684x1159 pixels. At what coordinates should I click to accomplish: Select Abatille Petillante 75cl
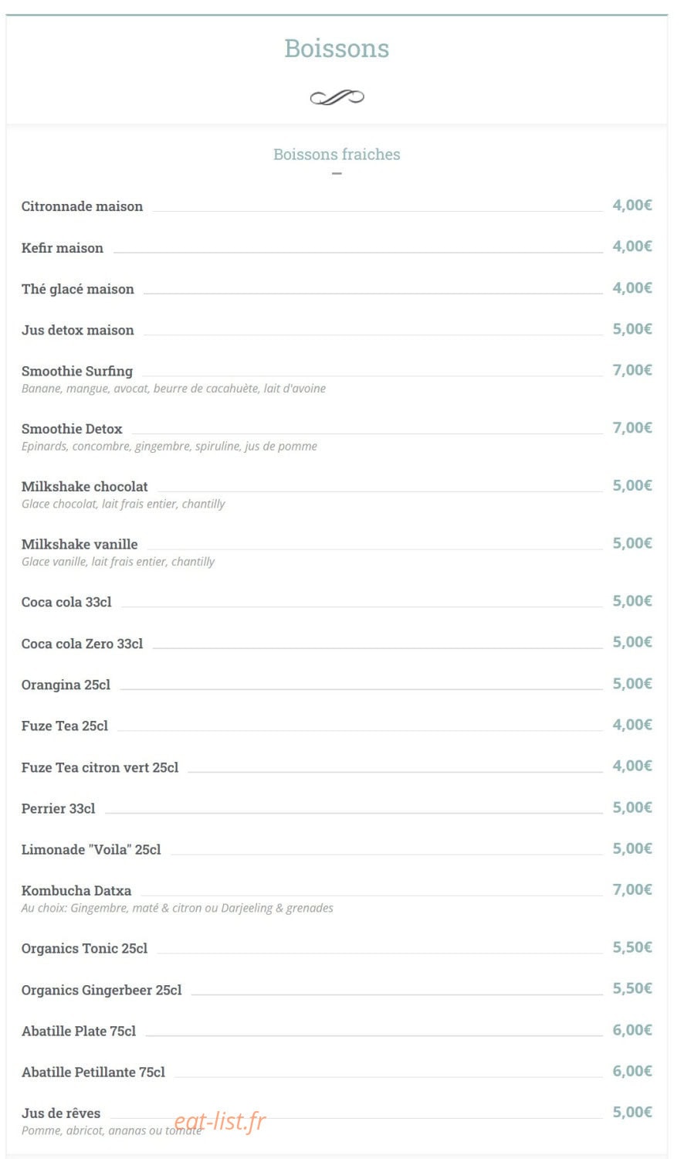93,1072
